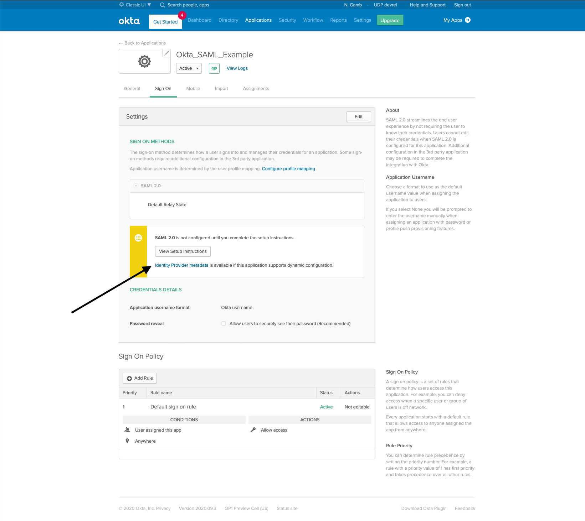Click the pencil edit icon on app logo
Viewport: 585px width, 521px height.
[x=166, y=53]
